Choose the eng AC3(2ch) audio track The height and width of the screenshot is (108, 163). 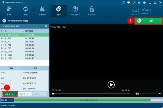[29, 83]
